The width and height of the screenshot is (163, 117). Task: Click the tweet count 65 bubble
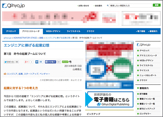[x=17, y=62]
